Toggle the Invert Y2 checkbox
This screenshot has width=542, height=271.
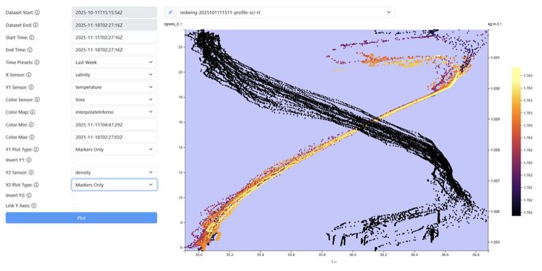(x=74, y=195)
